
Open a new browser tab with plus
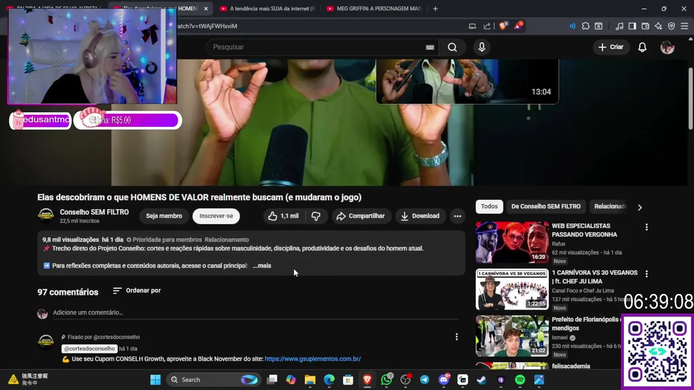point(435,9)
